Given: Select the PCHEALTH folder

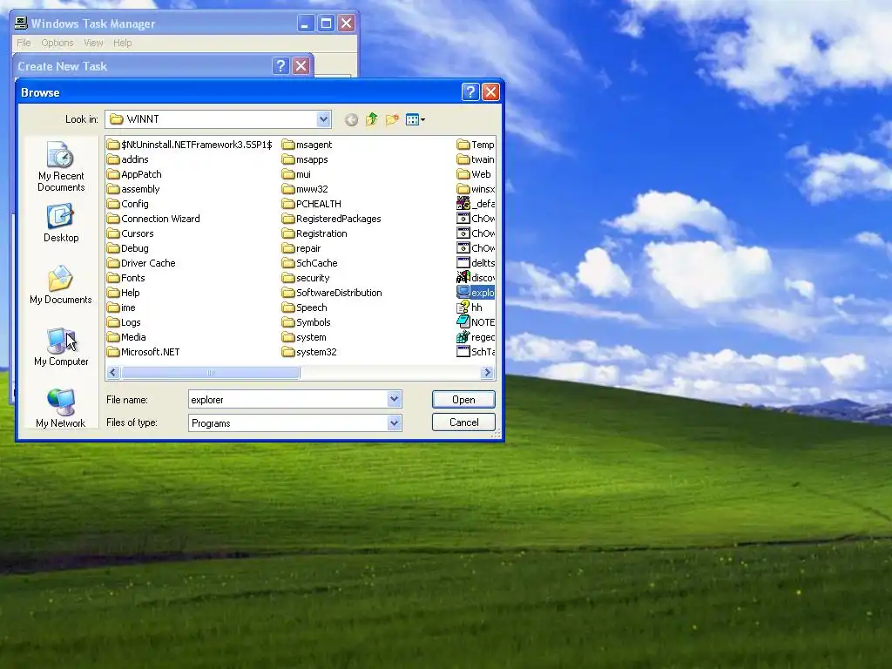Looking at the screenshot, I should (312, 204).
